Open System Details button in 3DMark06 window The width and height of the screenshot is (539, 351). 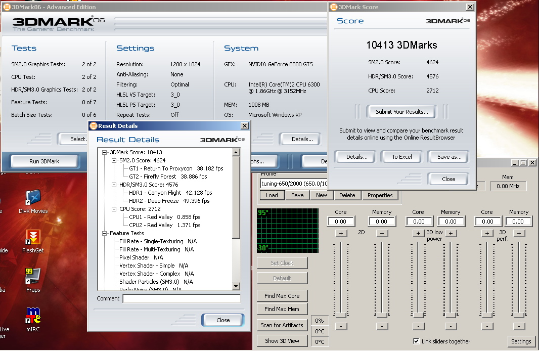(x=302, y=139)
